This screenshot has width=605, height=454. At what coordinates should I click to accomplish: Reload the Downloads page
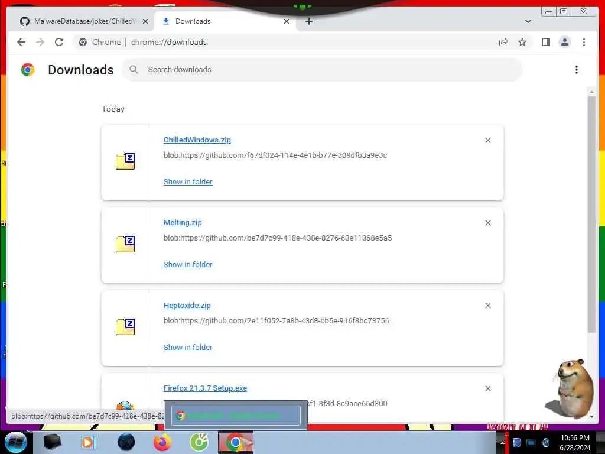point(59,42)
